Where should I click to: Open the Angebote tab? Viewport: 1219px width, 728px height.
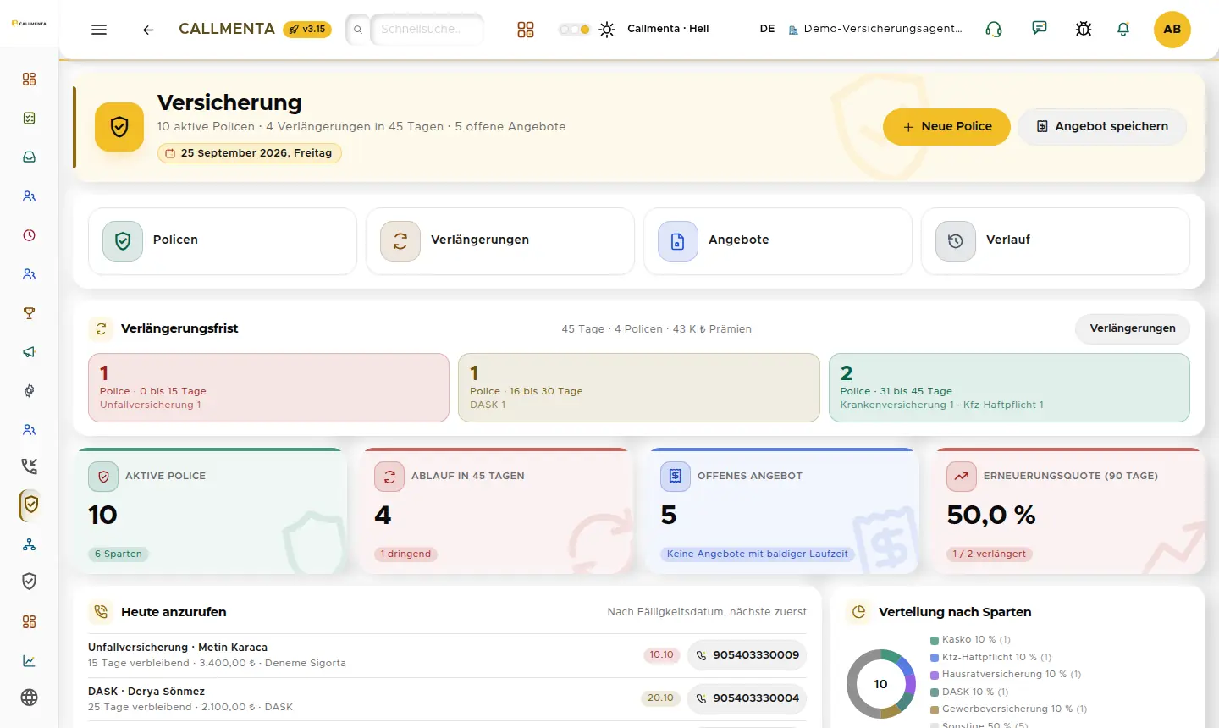[778, 241]
